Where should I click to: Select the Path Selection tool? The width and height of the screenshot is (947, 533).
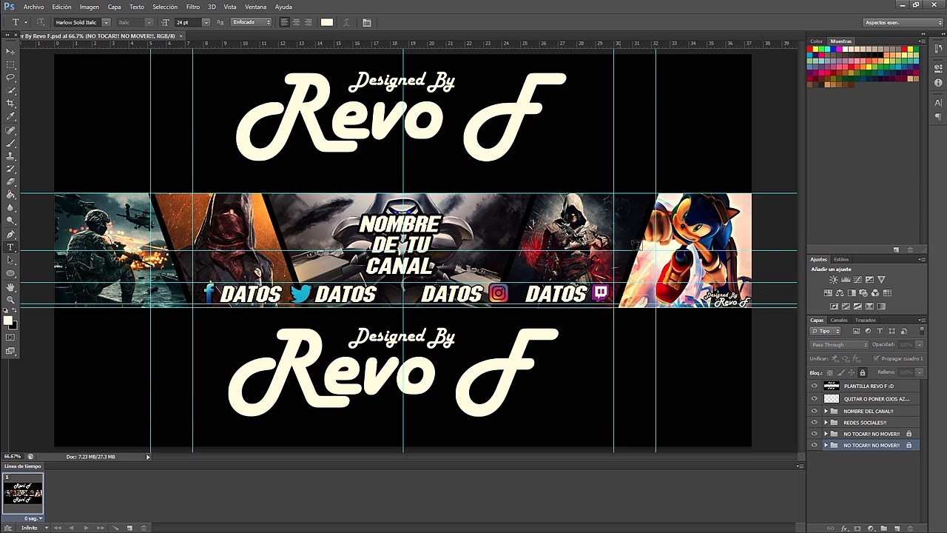10,261
